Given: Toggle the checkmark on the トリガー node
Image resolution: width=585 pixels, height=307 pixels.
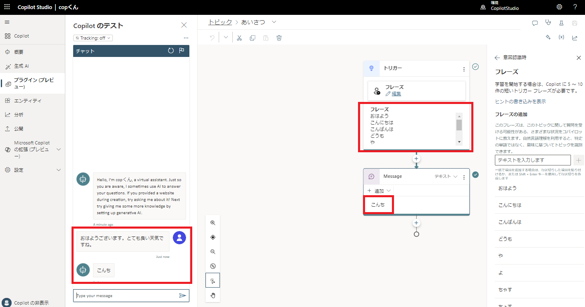Looking at the screenshot, I should click(x=475, y=66).
